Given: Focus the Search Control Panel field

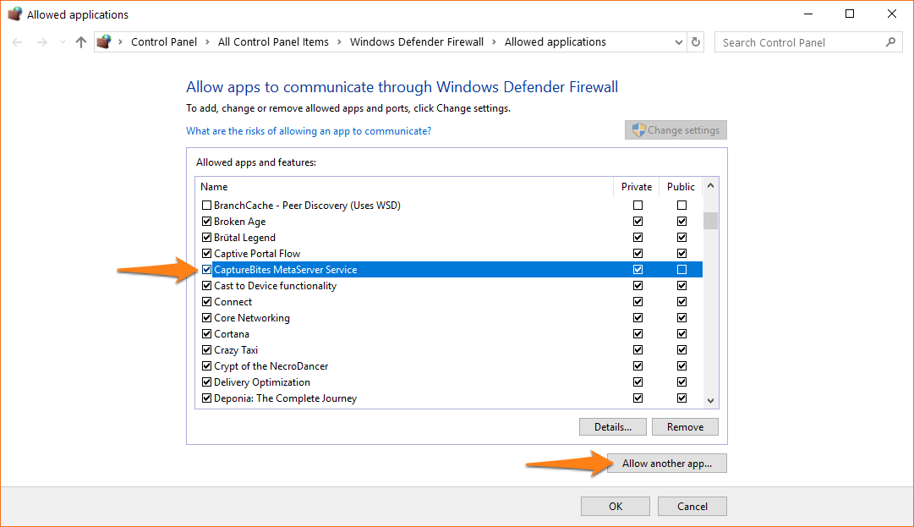Looking at the screenshot, I should point(808,42).
